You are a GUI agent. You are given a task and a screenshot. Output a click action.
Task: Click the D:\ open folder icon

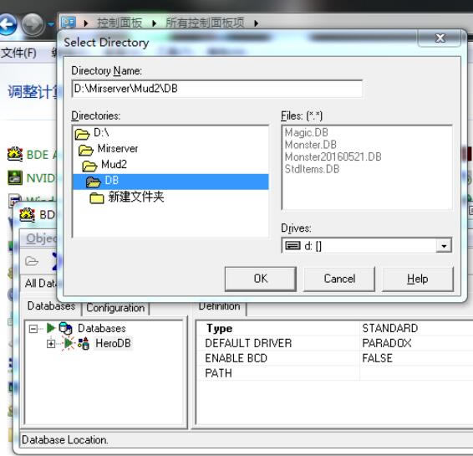(x=82, y=134)
